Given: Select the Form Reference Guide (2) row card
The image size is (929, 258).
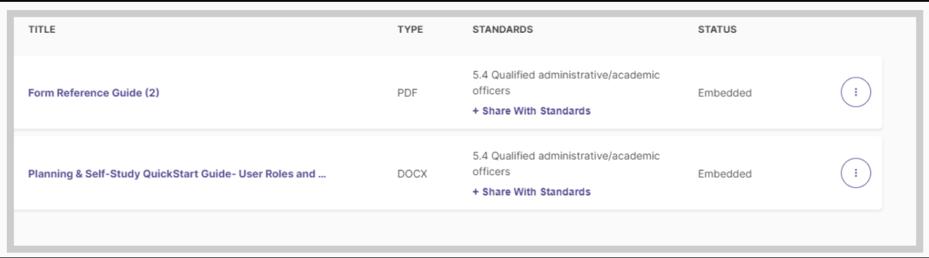Looking at the screenshot, I should pos(448,92).
